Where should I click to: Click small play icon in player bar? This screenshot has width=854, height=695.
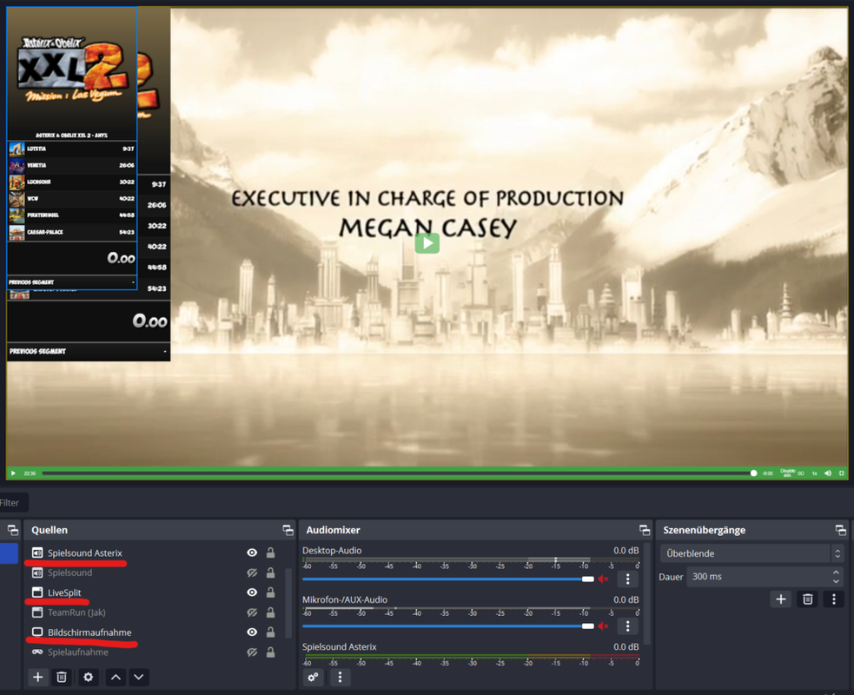[13, 473]
